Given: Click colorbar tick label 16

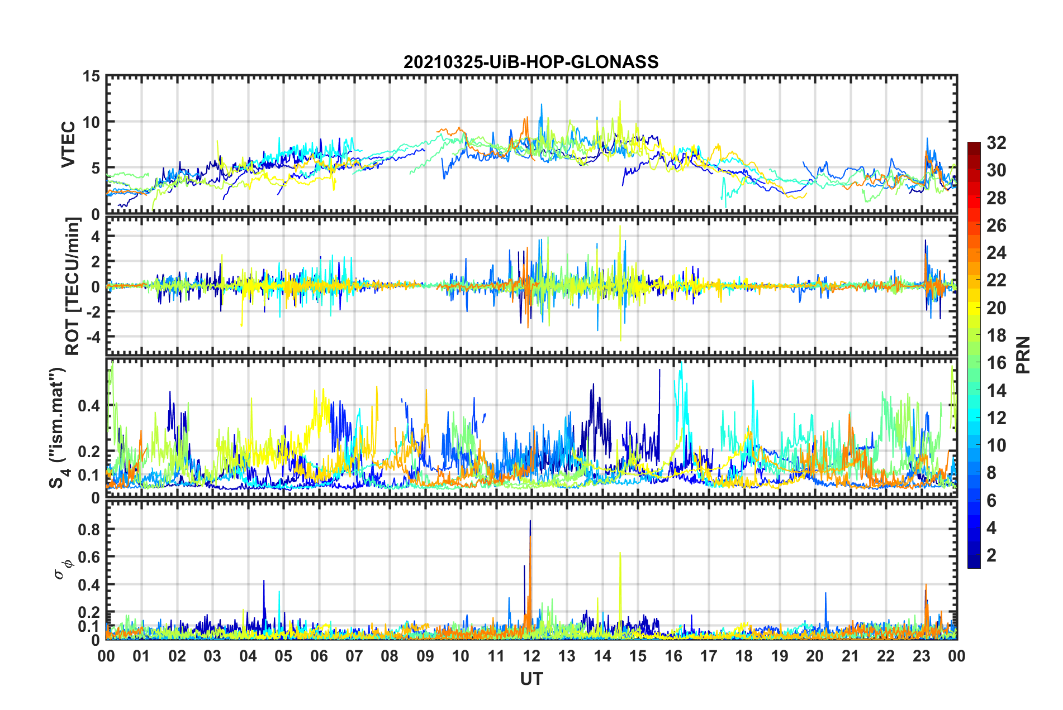Looking at the screenshot, I should click(996, 363).
